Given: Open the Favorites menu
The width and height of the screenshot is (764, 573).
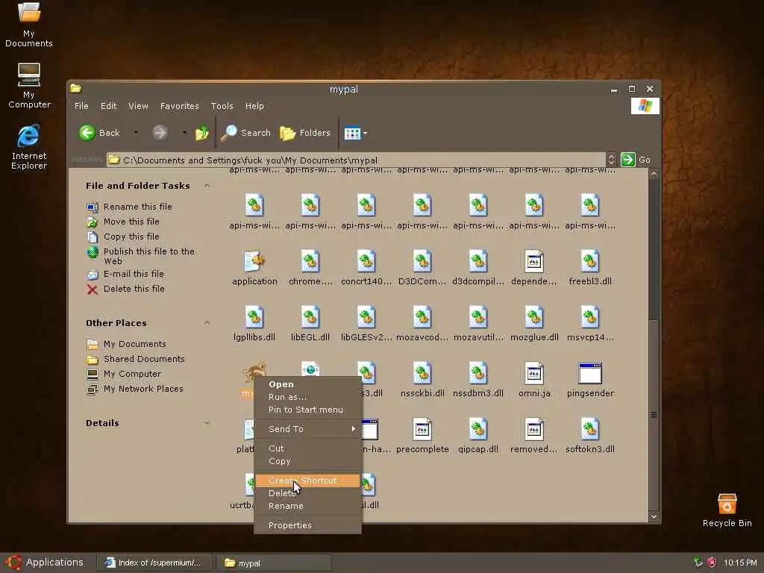Looking at the screenshot, I should pos(179,106).
